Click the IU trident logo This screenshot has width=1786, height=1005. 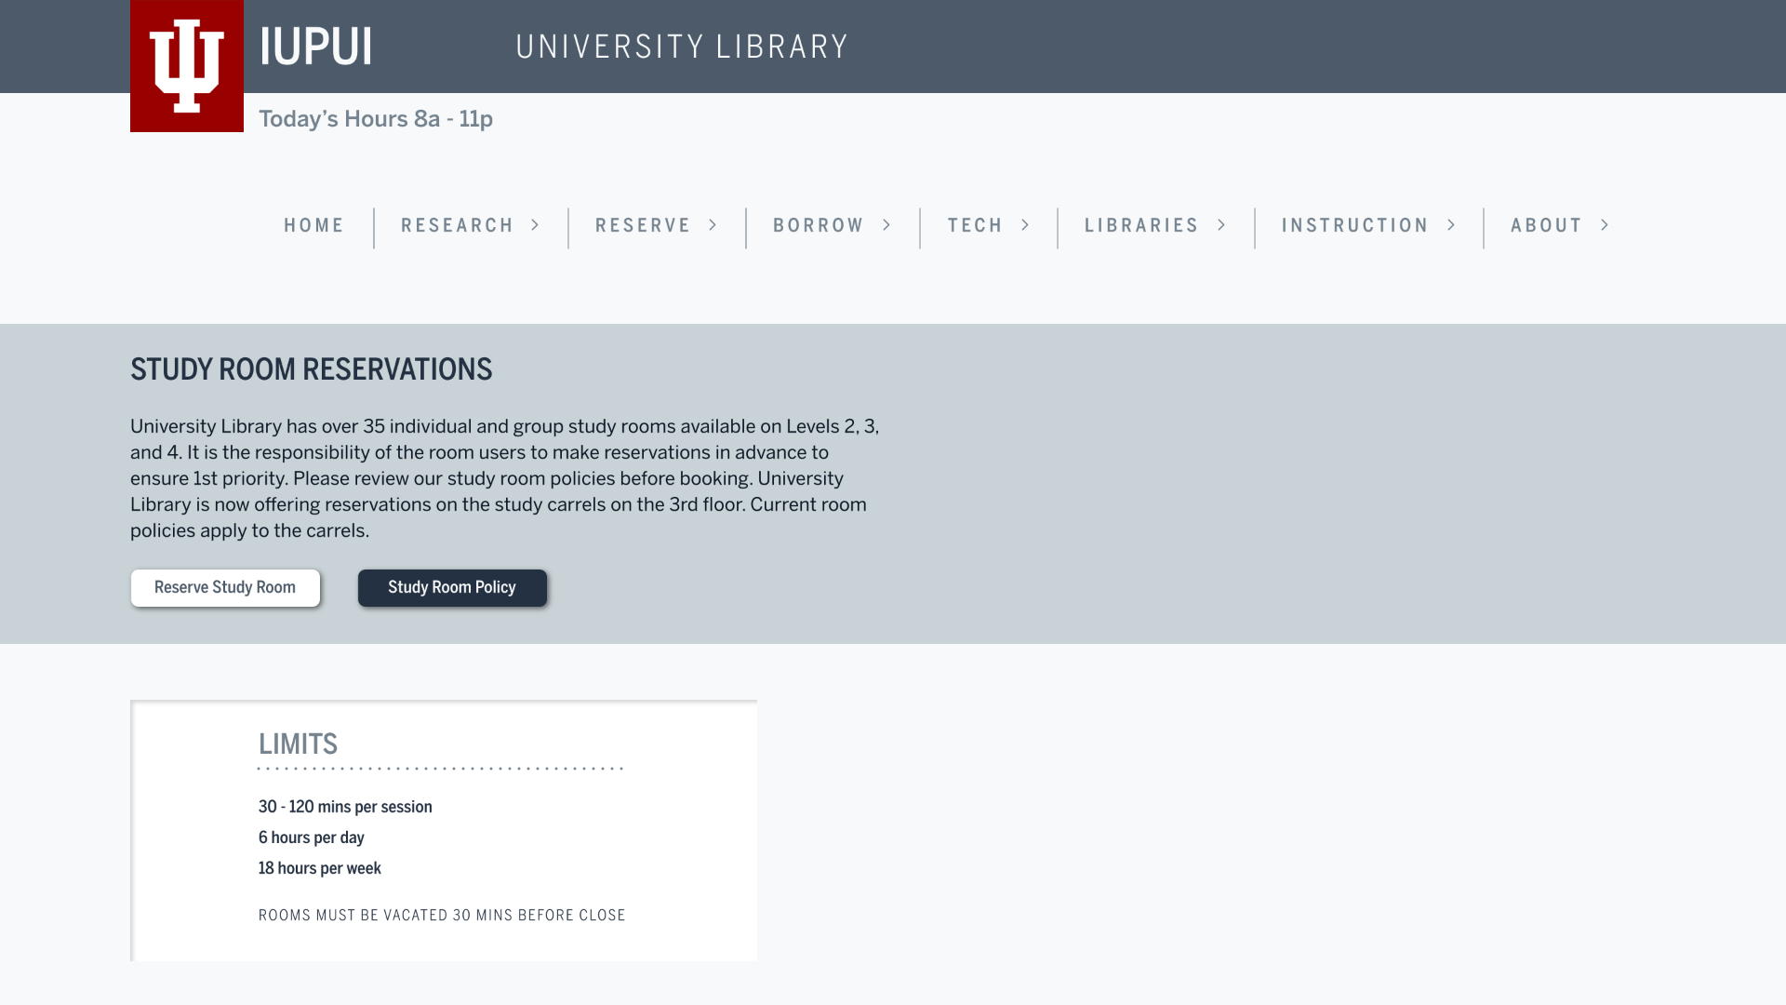(x=187, y=66)
